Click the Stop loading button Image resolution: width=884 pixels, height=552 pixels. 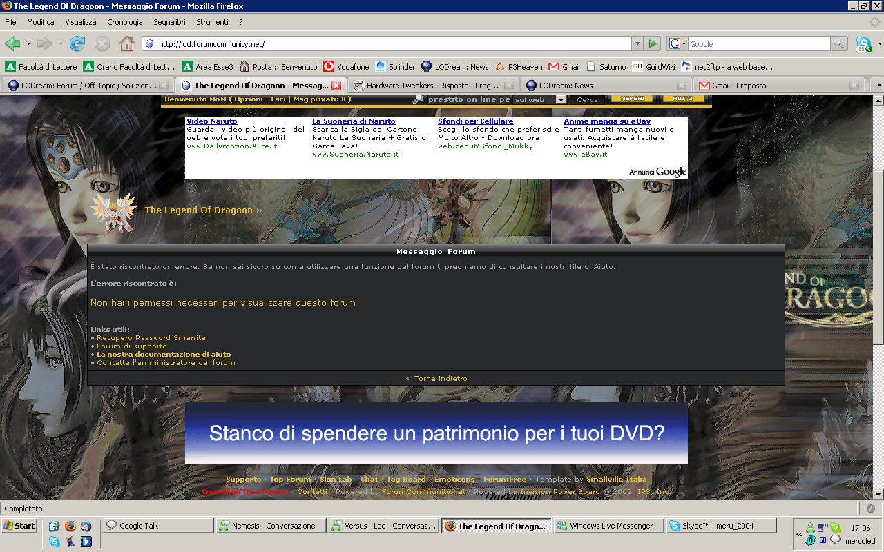102,43
